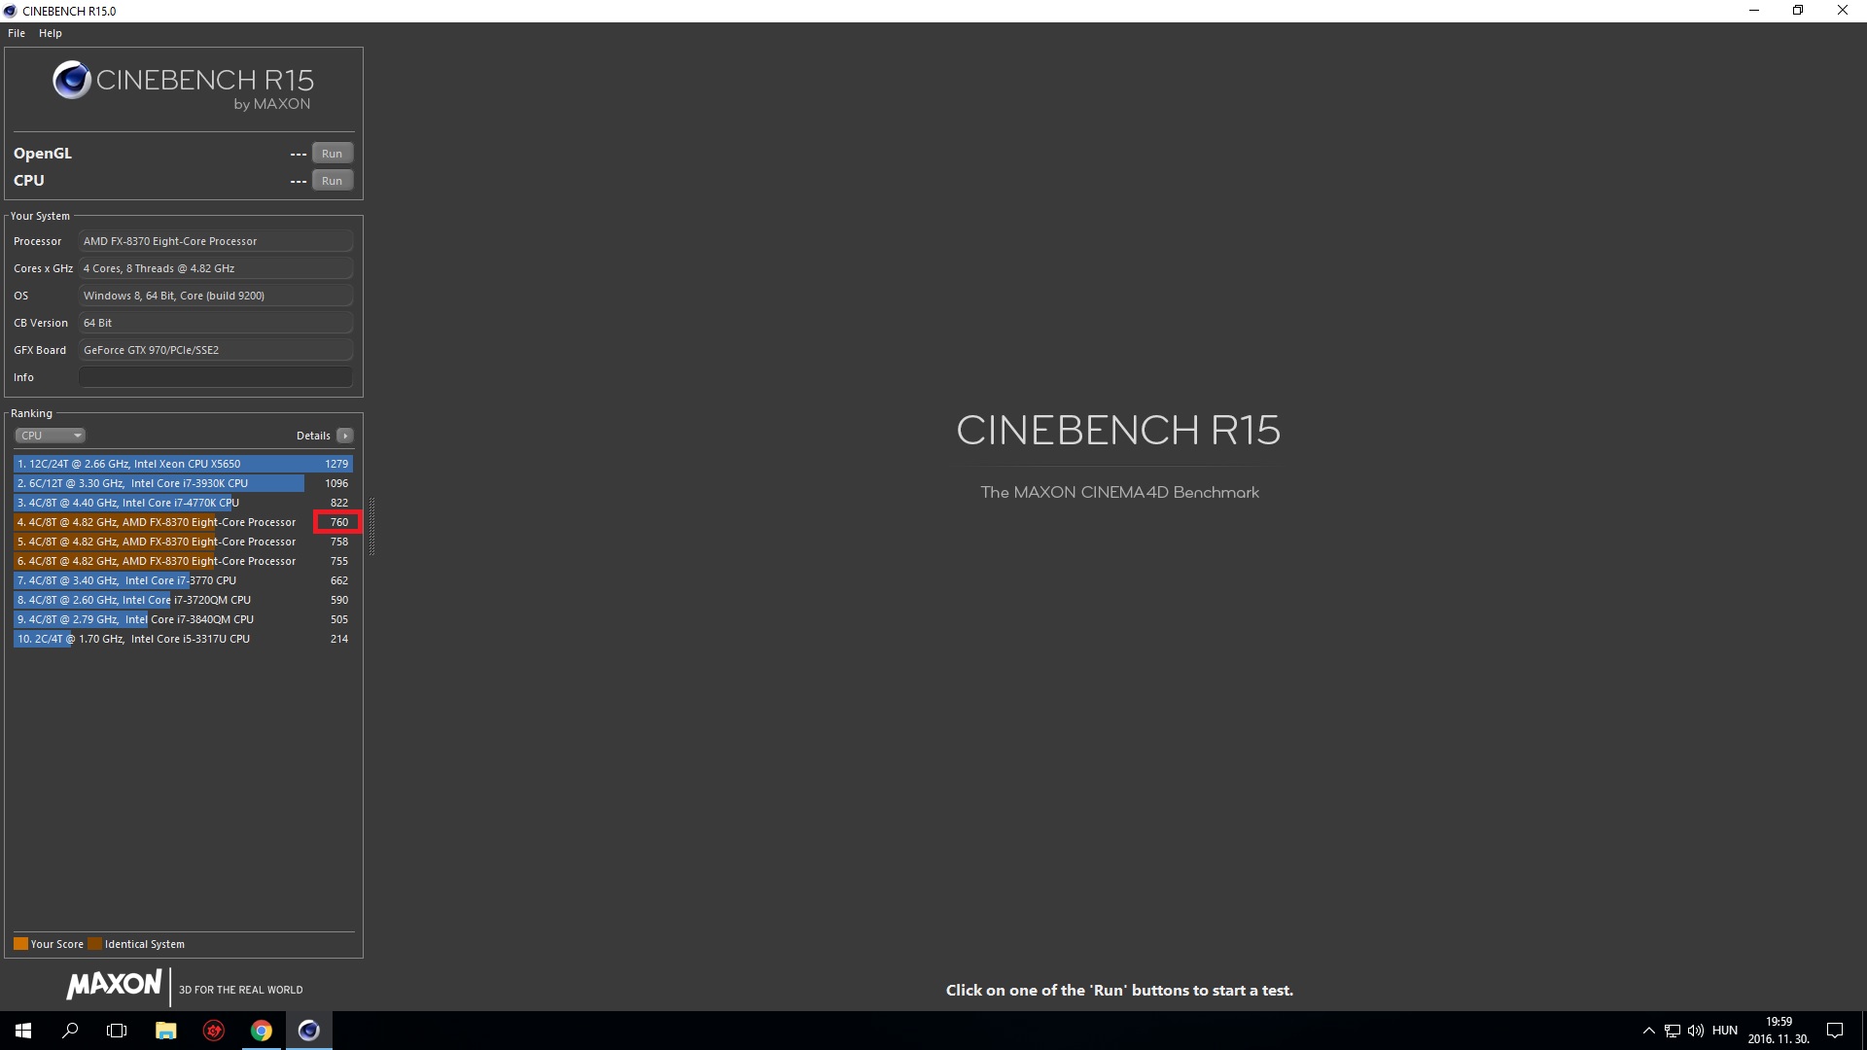
Task: Open the Help menu
Action: (x=51, y=33)
